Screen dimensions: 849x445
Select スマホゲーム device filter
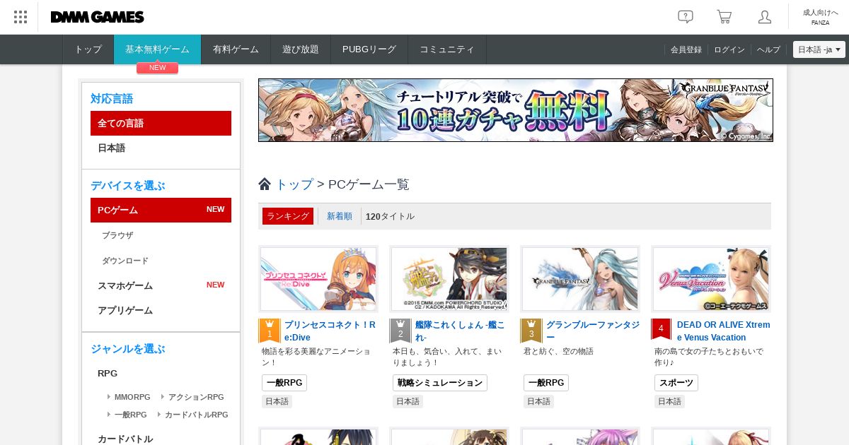161,285
